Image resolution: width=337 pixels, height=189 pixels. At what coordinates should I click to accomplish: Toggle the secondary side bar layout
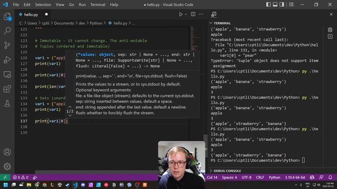pos(282,5)
